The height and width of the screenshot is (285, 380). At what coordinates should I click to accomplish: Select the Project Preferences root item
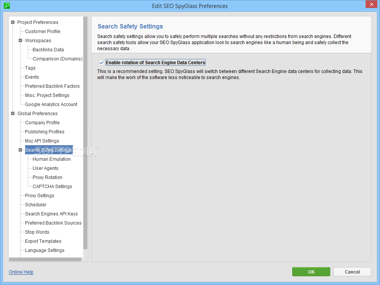pyautogui.click(x=38, y=22)
